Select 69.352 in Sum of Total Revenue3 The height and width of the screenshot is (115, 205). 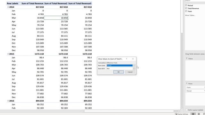88,104
